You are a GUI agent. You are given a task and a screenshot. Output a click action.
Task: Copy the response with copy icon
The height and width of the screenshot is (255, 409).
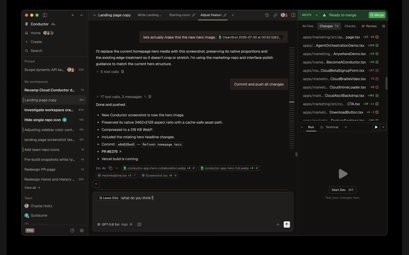point(110,168)
